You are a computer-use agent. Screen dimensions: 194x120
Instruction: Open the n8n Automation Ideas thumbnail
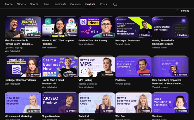(x=97, y=27)
